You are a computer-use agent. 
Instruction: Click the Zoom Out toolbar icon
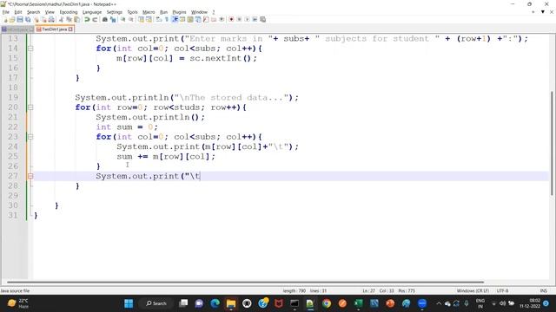point(131,19)
